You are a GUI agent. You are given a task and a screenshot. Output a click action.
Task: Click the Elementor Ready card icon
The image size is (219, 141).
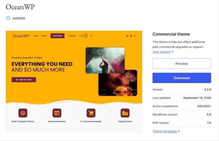point(57,113)
